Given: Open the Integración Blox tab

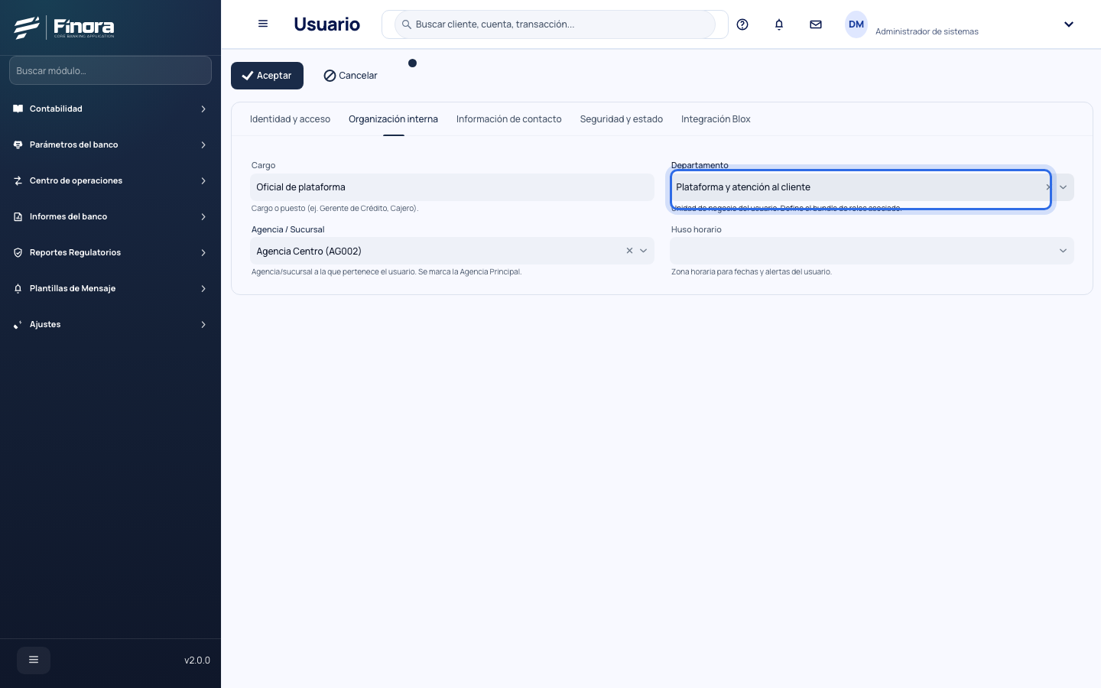Looking at the screenshot, I should (716, 119).
